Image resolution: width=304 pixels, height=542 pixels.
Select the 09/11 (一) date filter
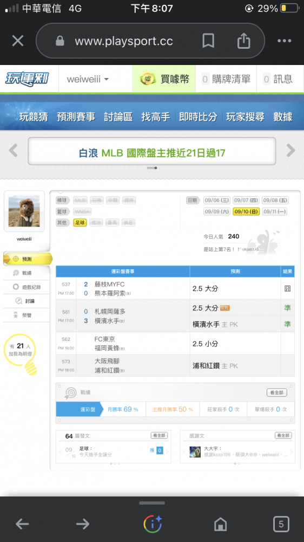pyautogui.click(x=275, y=211)
